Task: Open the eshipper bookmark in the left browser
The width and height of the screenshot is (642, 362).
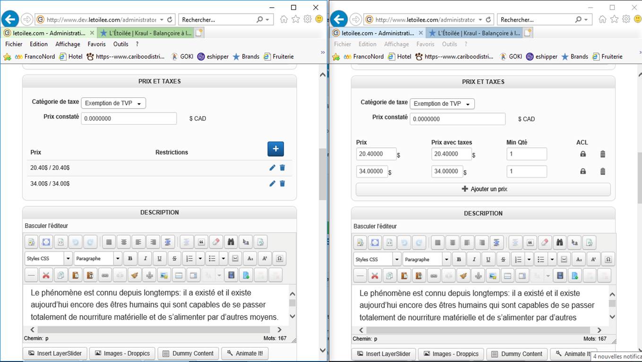Action: pyautogui.click(x=213, y=56)
